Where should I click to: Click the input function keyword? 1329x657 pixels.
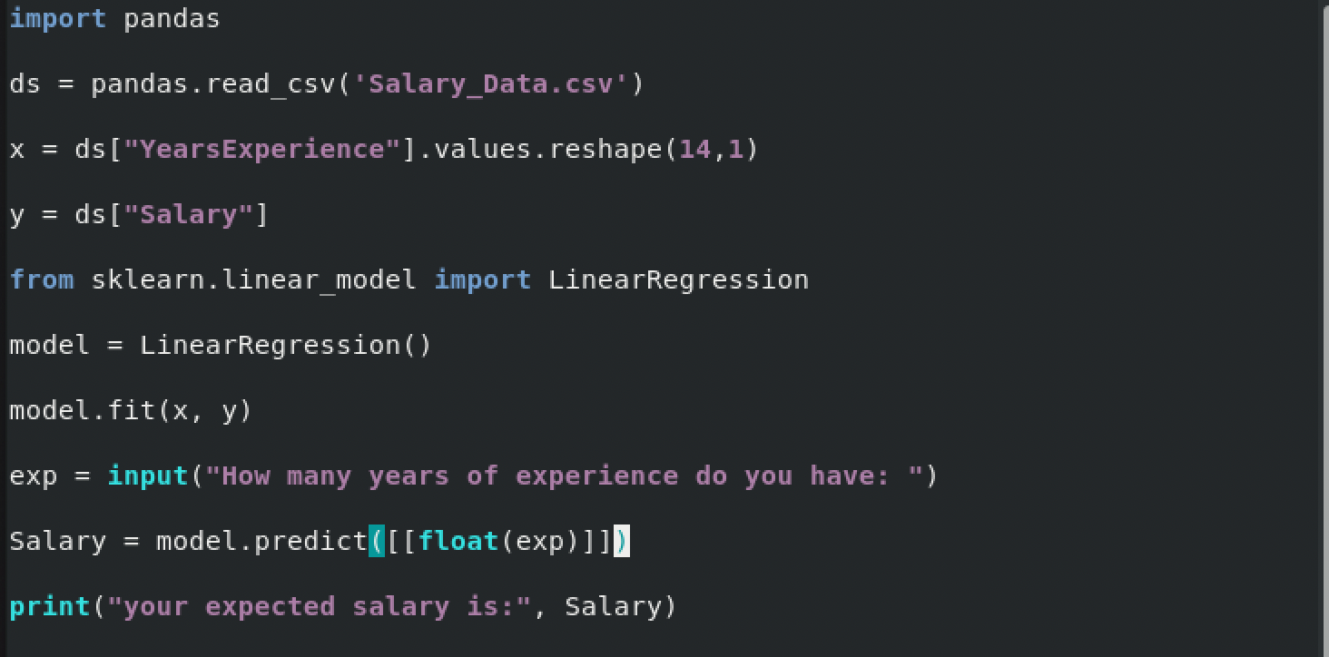148,476
